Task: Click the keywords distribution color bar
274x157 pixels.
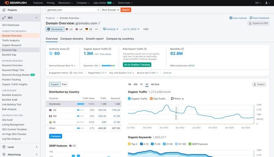Action: pyautogui.click(x=108, y=66)
